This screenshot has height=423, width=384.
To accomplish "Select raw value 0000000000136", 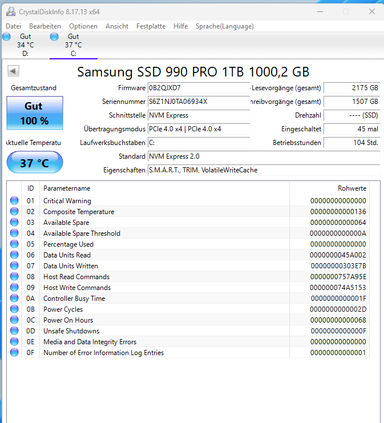I will tap(338, 211).
